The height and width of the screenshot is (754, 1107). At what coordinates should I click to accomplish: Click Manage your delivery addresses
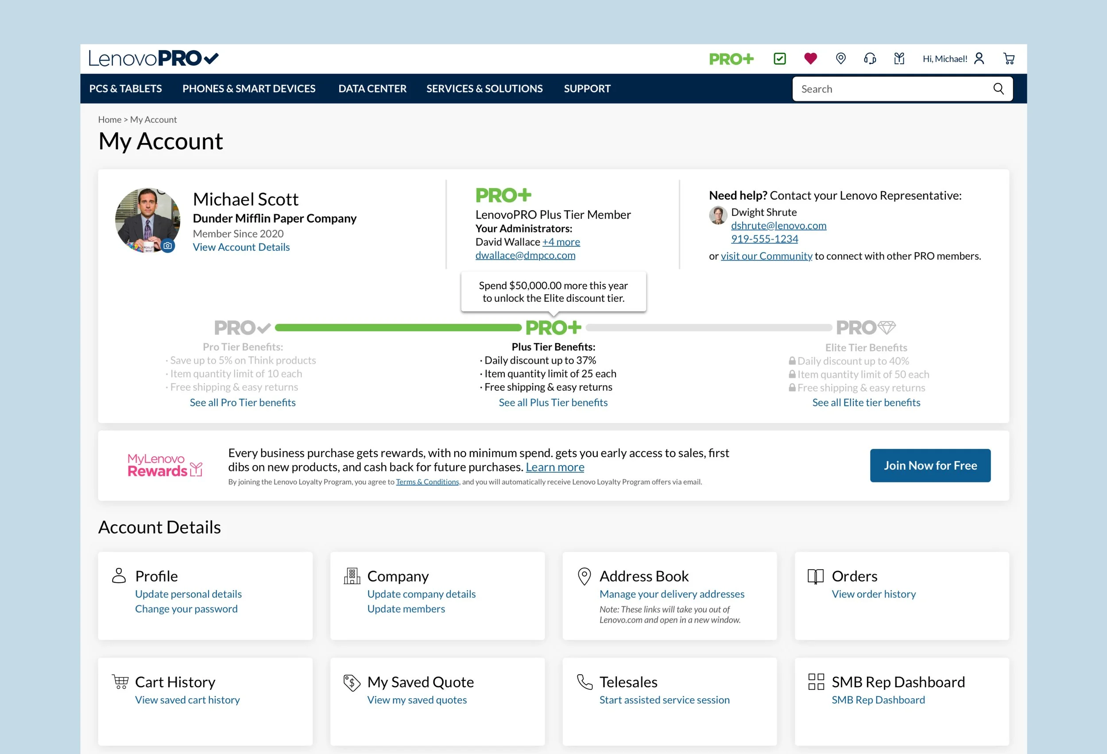(672, 594)
